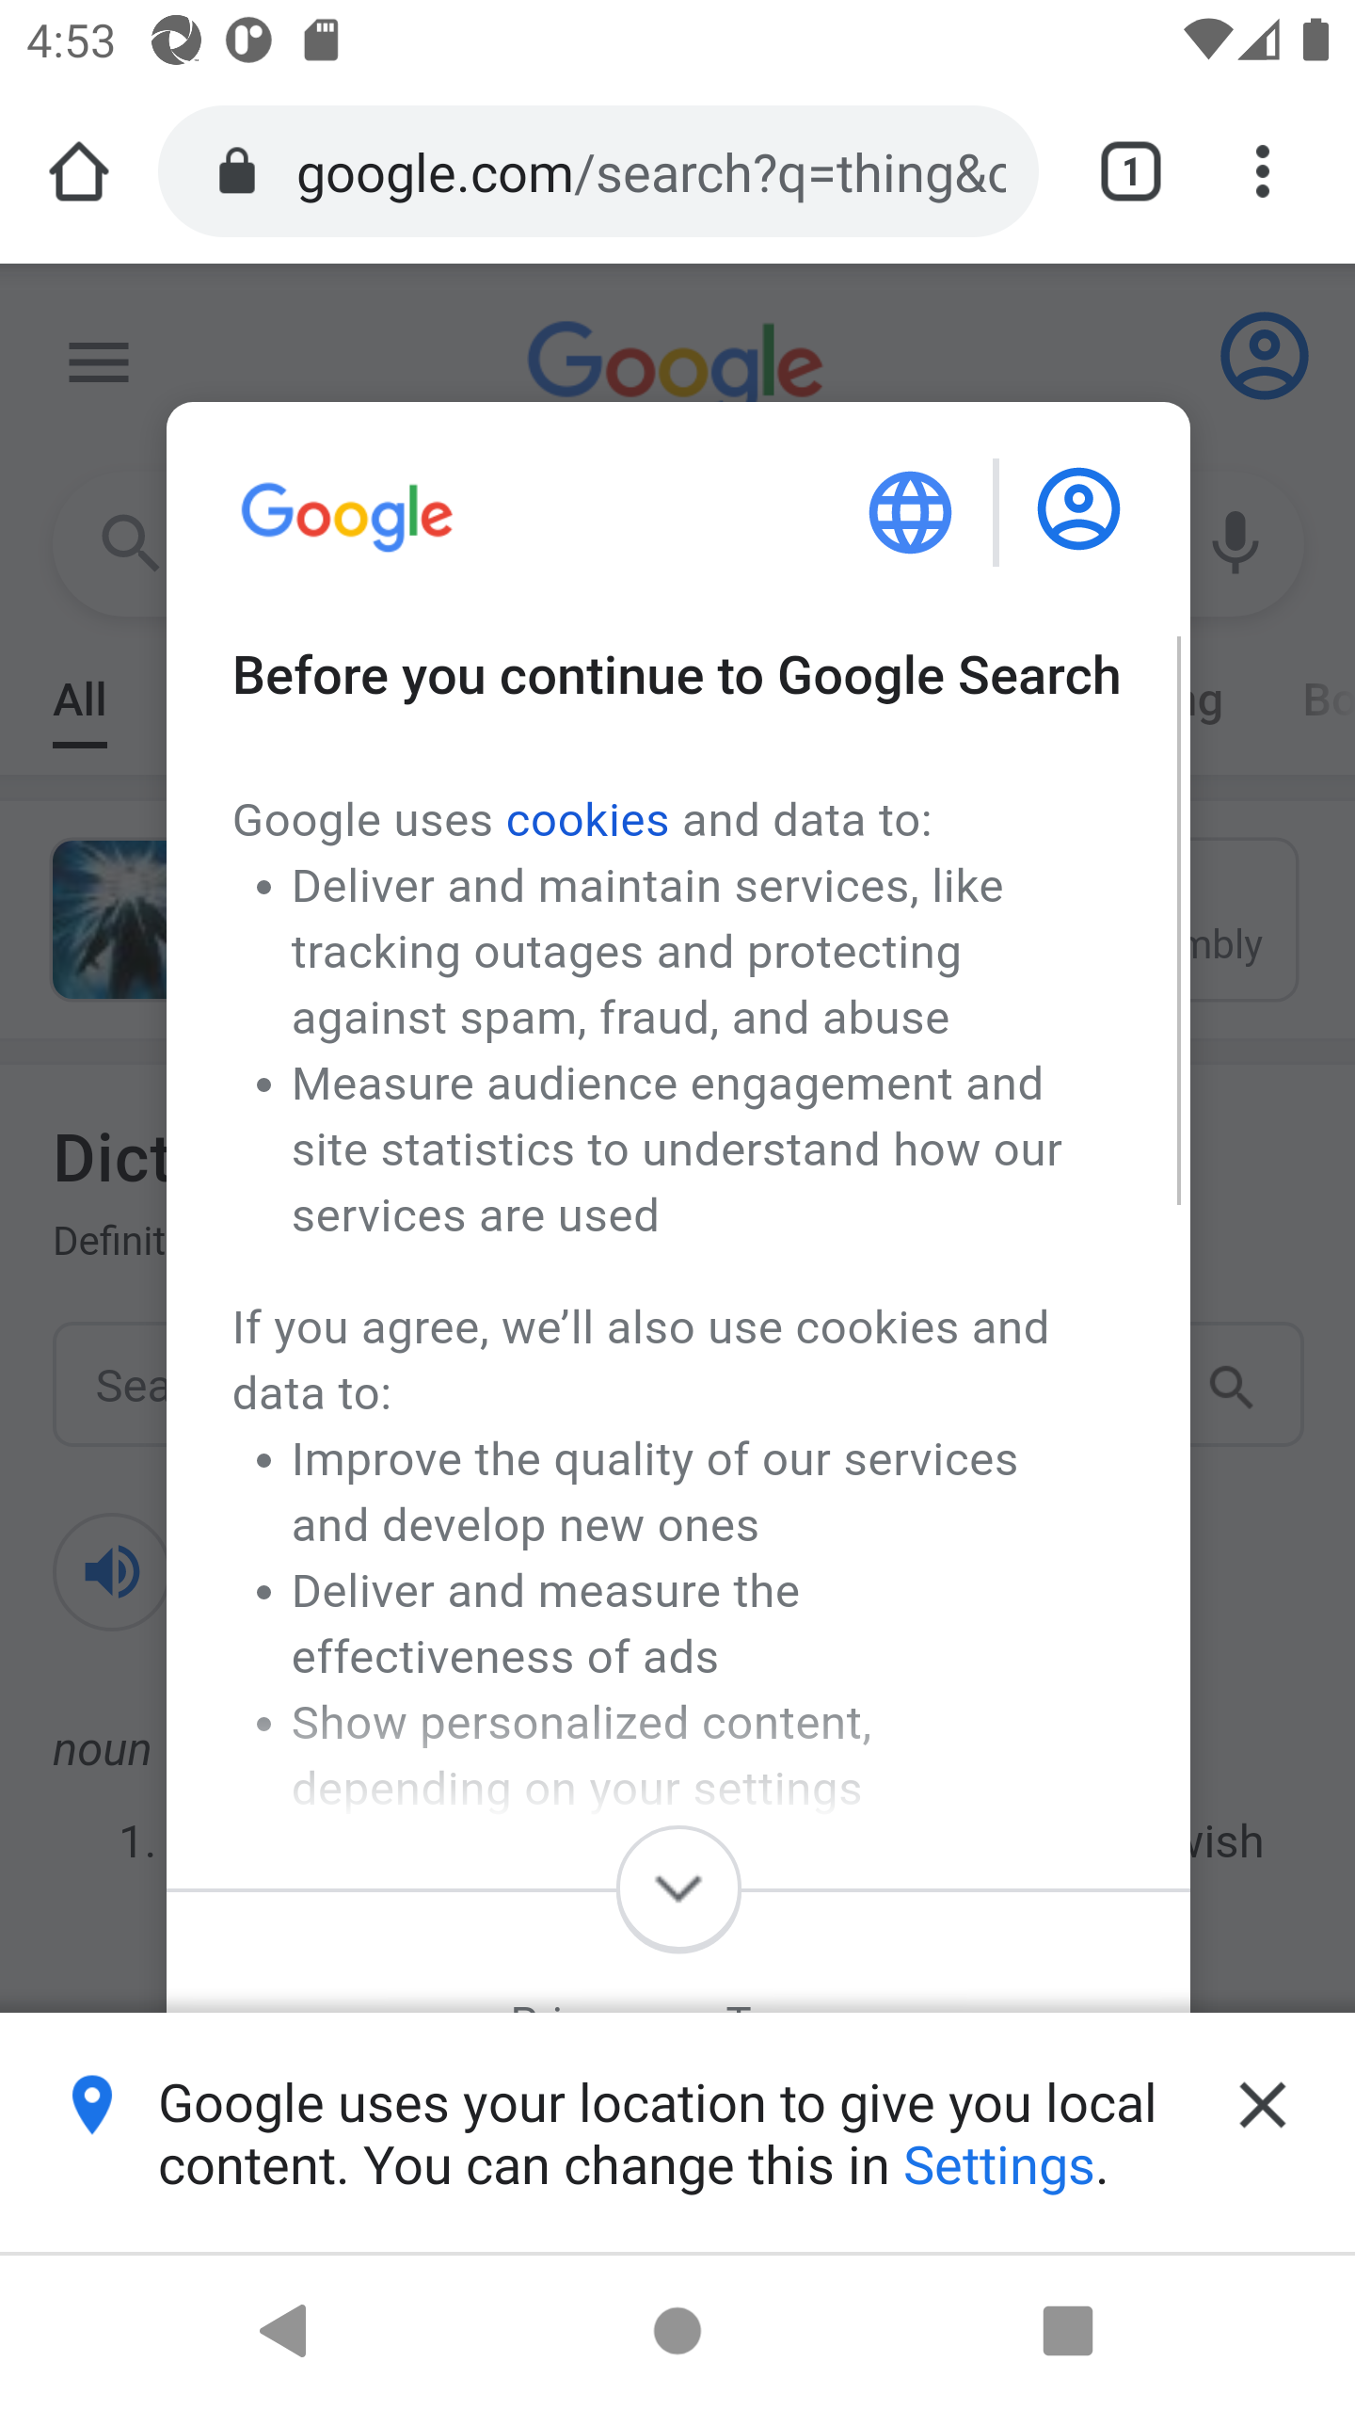Open the tab switcher showing 1 tab

click(x=1130, y=172)
